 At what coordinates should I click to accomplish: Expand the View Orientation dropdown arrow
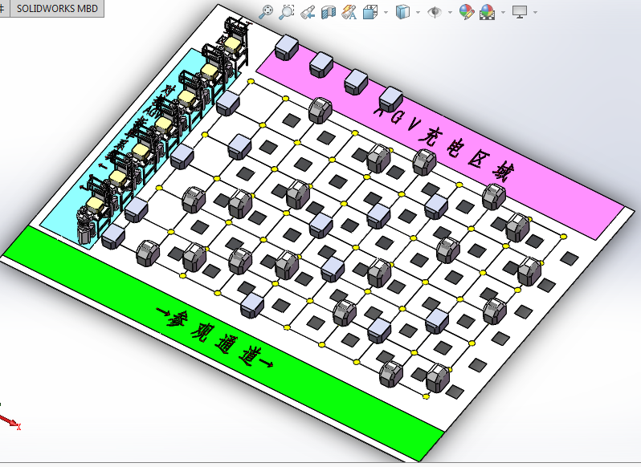(386, 13)
